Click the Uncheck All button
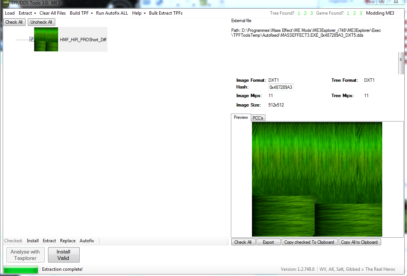The image size is (407, 276). (41, 22)
